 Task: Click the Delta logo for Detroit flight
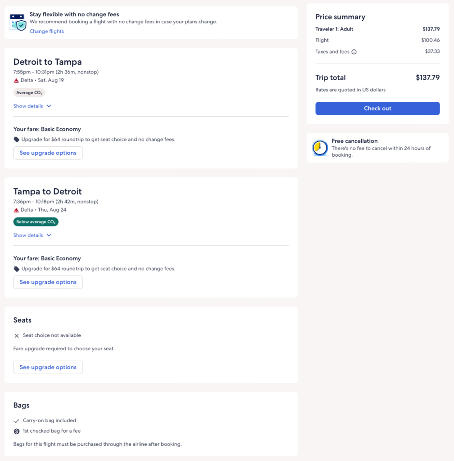coord(17,81)
